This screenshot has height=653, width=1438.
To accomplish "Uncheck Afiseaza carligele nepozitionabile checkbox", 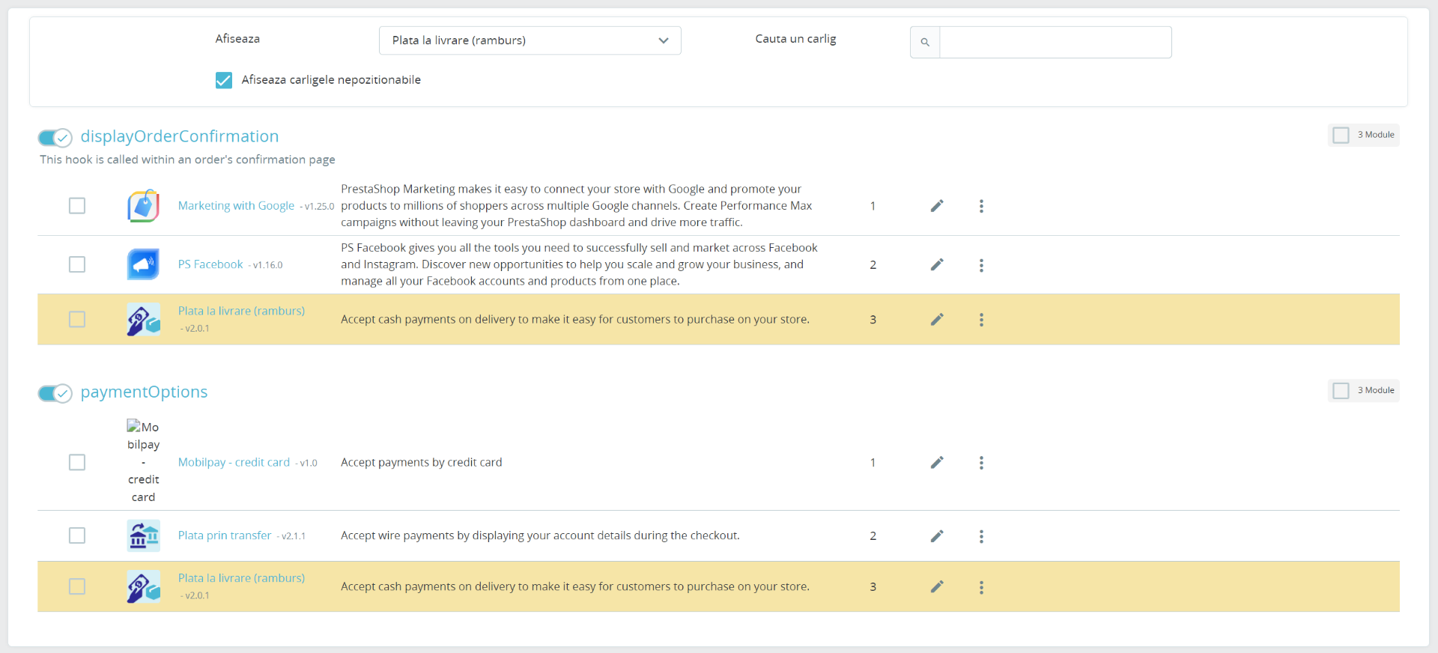I will pos(224,80).
